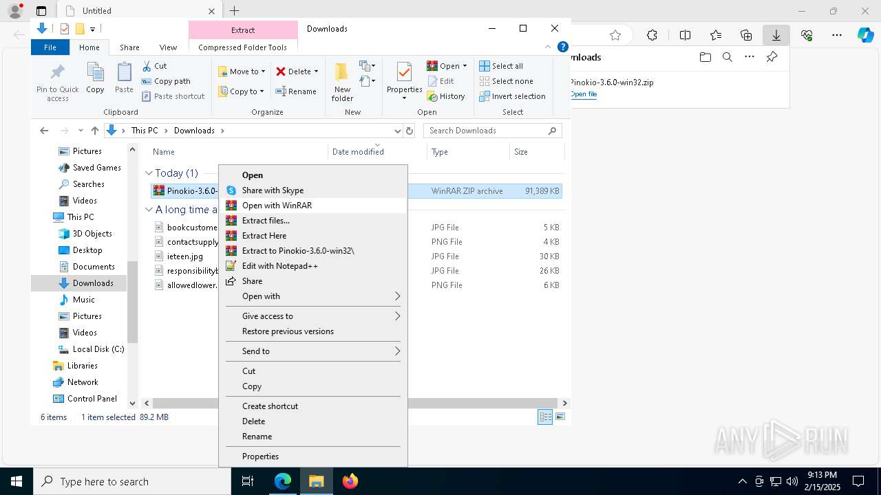Switch to Details view icon

click(545, 417)
